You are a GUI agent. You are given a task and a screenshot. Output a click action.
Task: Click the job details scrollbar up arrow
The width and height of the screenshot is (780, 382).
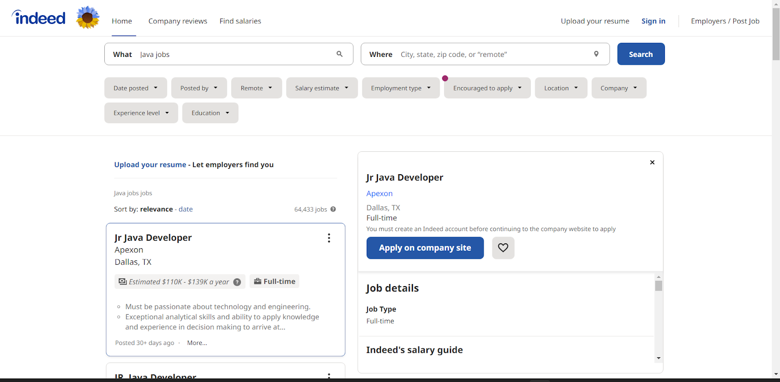pyautogui.click(x=659, y=277)
